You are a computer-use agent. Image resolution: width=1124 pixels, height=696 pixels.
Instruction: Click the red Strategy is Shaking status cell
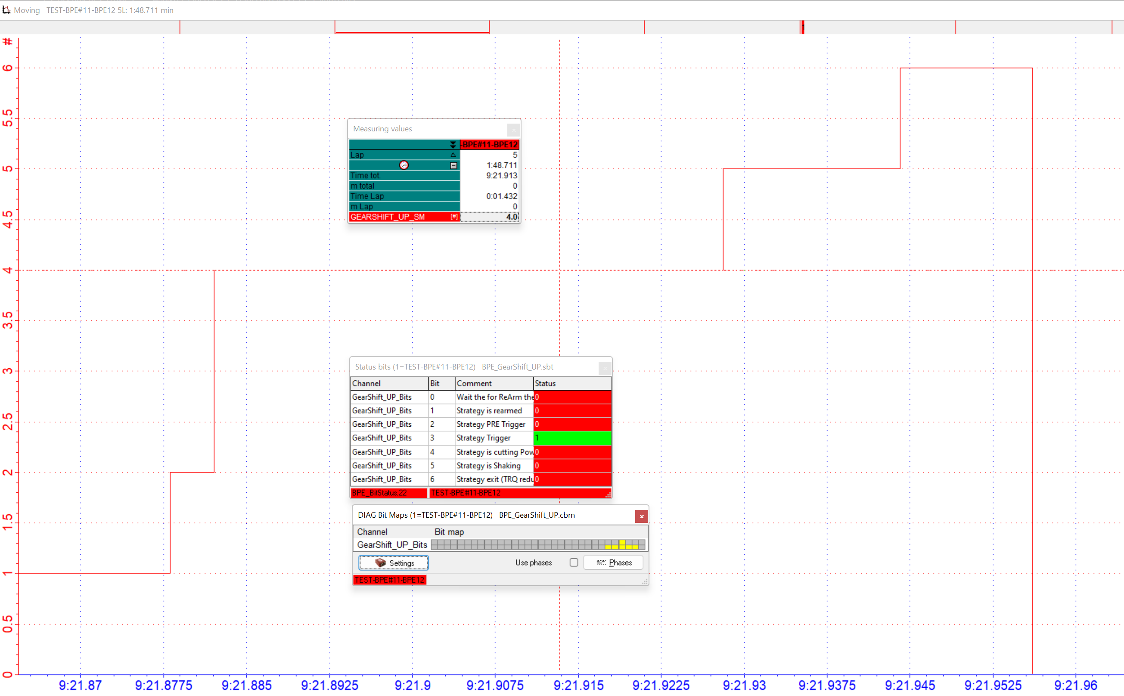pos(572,466)
